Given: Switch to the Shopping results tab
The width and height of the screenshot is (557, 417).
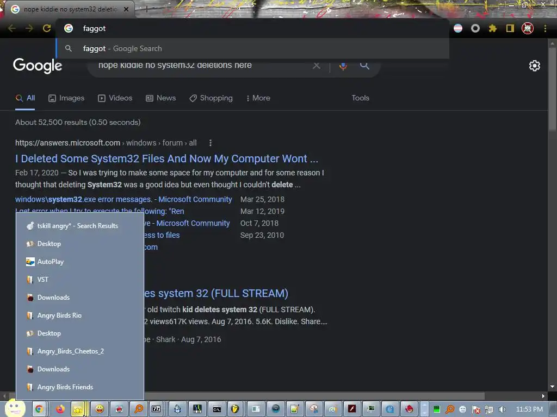Looking at the screenshot, I should click(x=211, y=98).
